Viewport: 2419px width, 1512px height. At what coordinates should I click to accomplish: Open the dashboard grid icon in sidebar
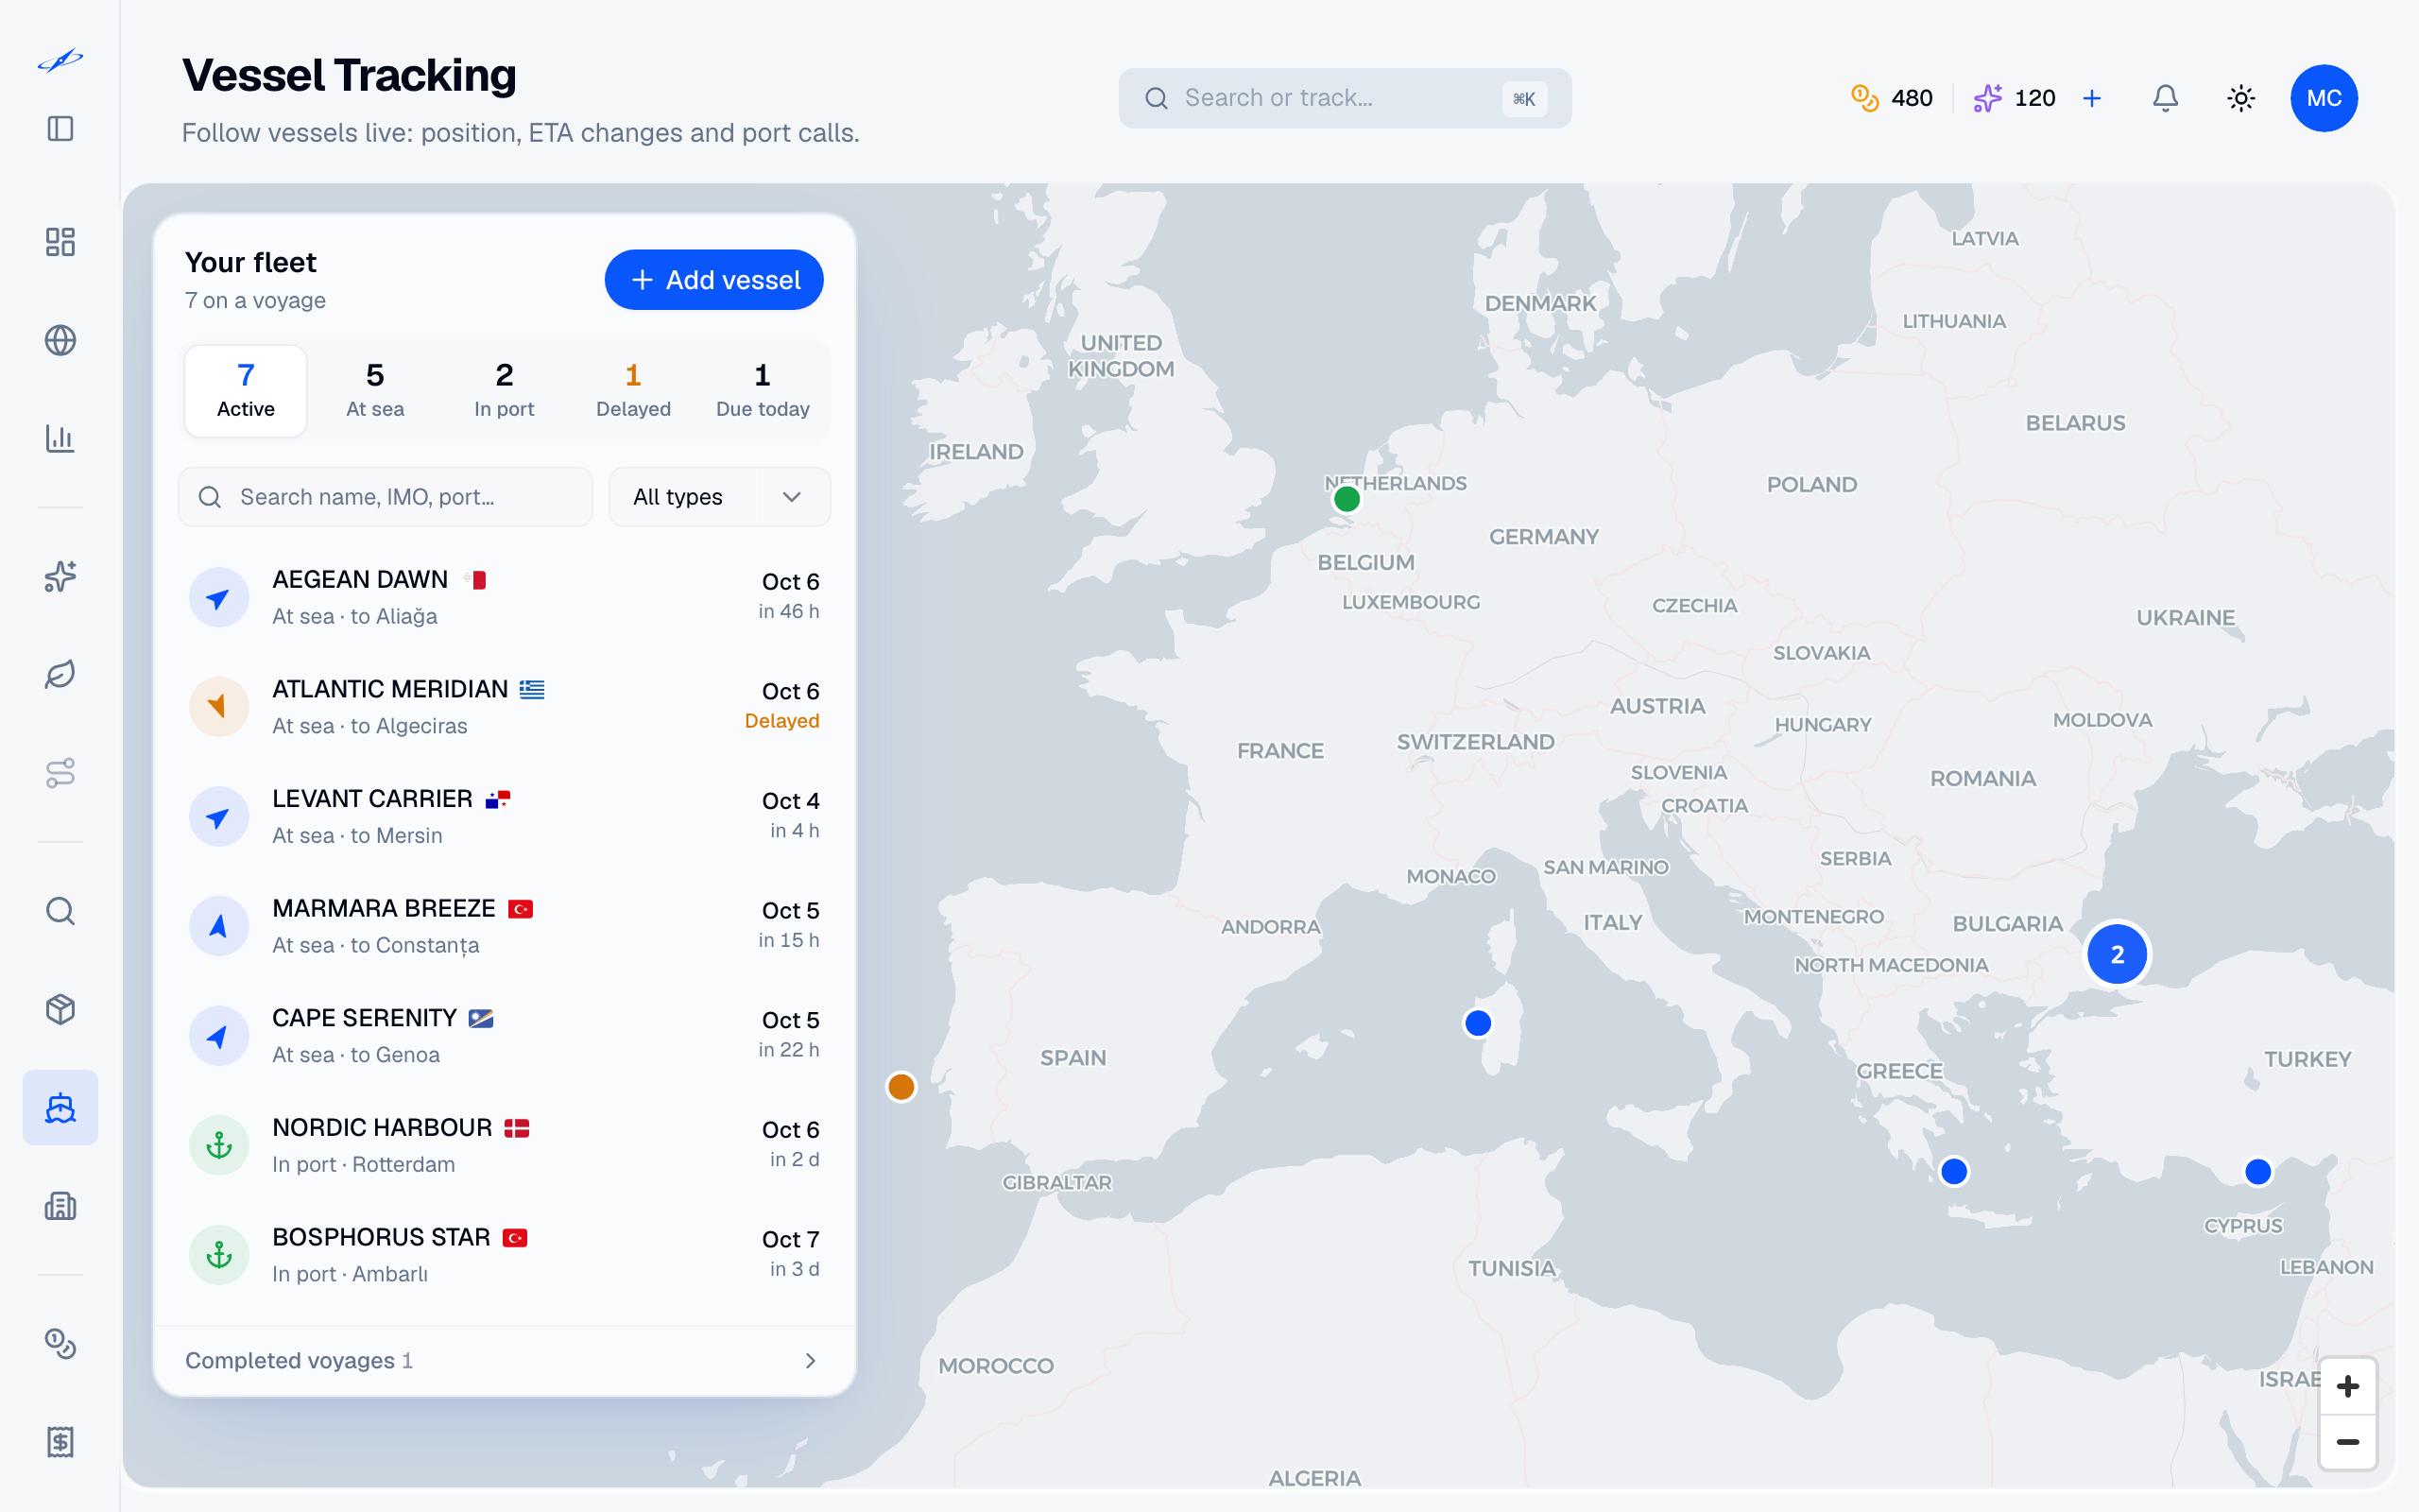click(x=60, y=242)
